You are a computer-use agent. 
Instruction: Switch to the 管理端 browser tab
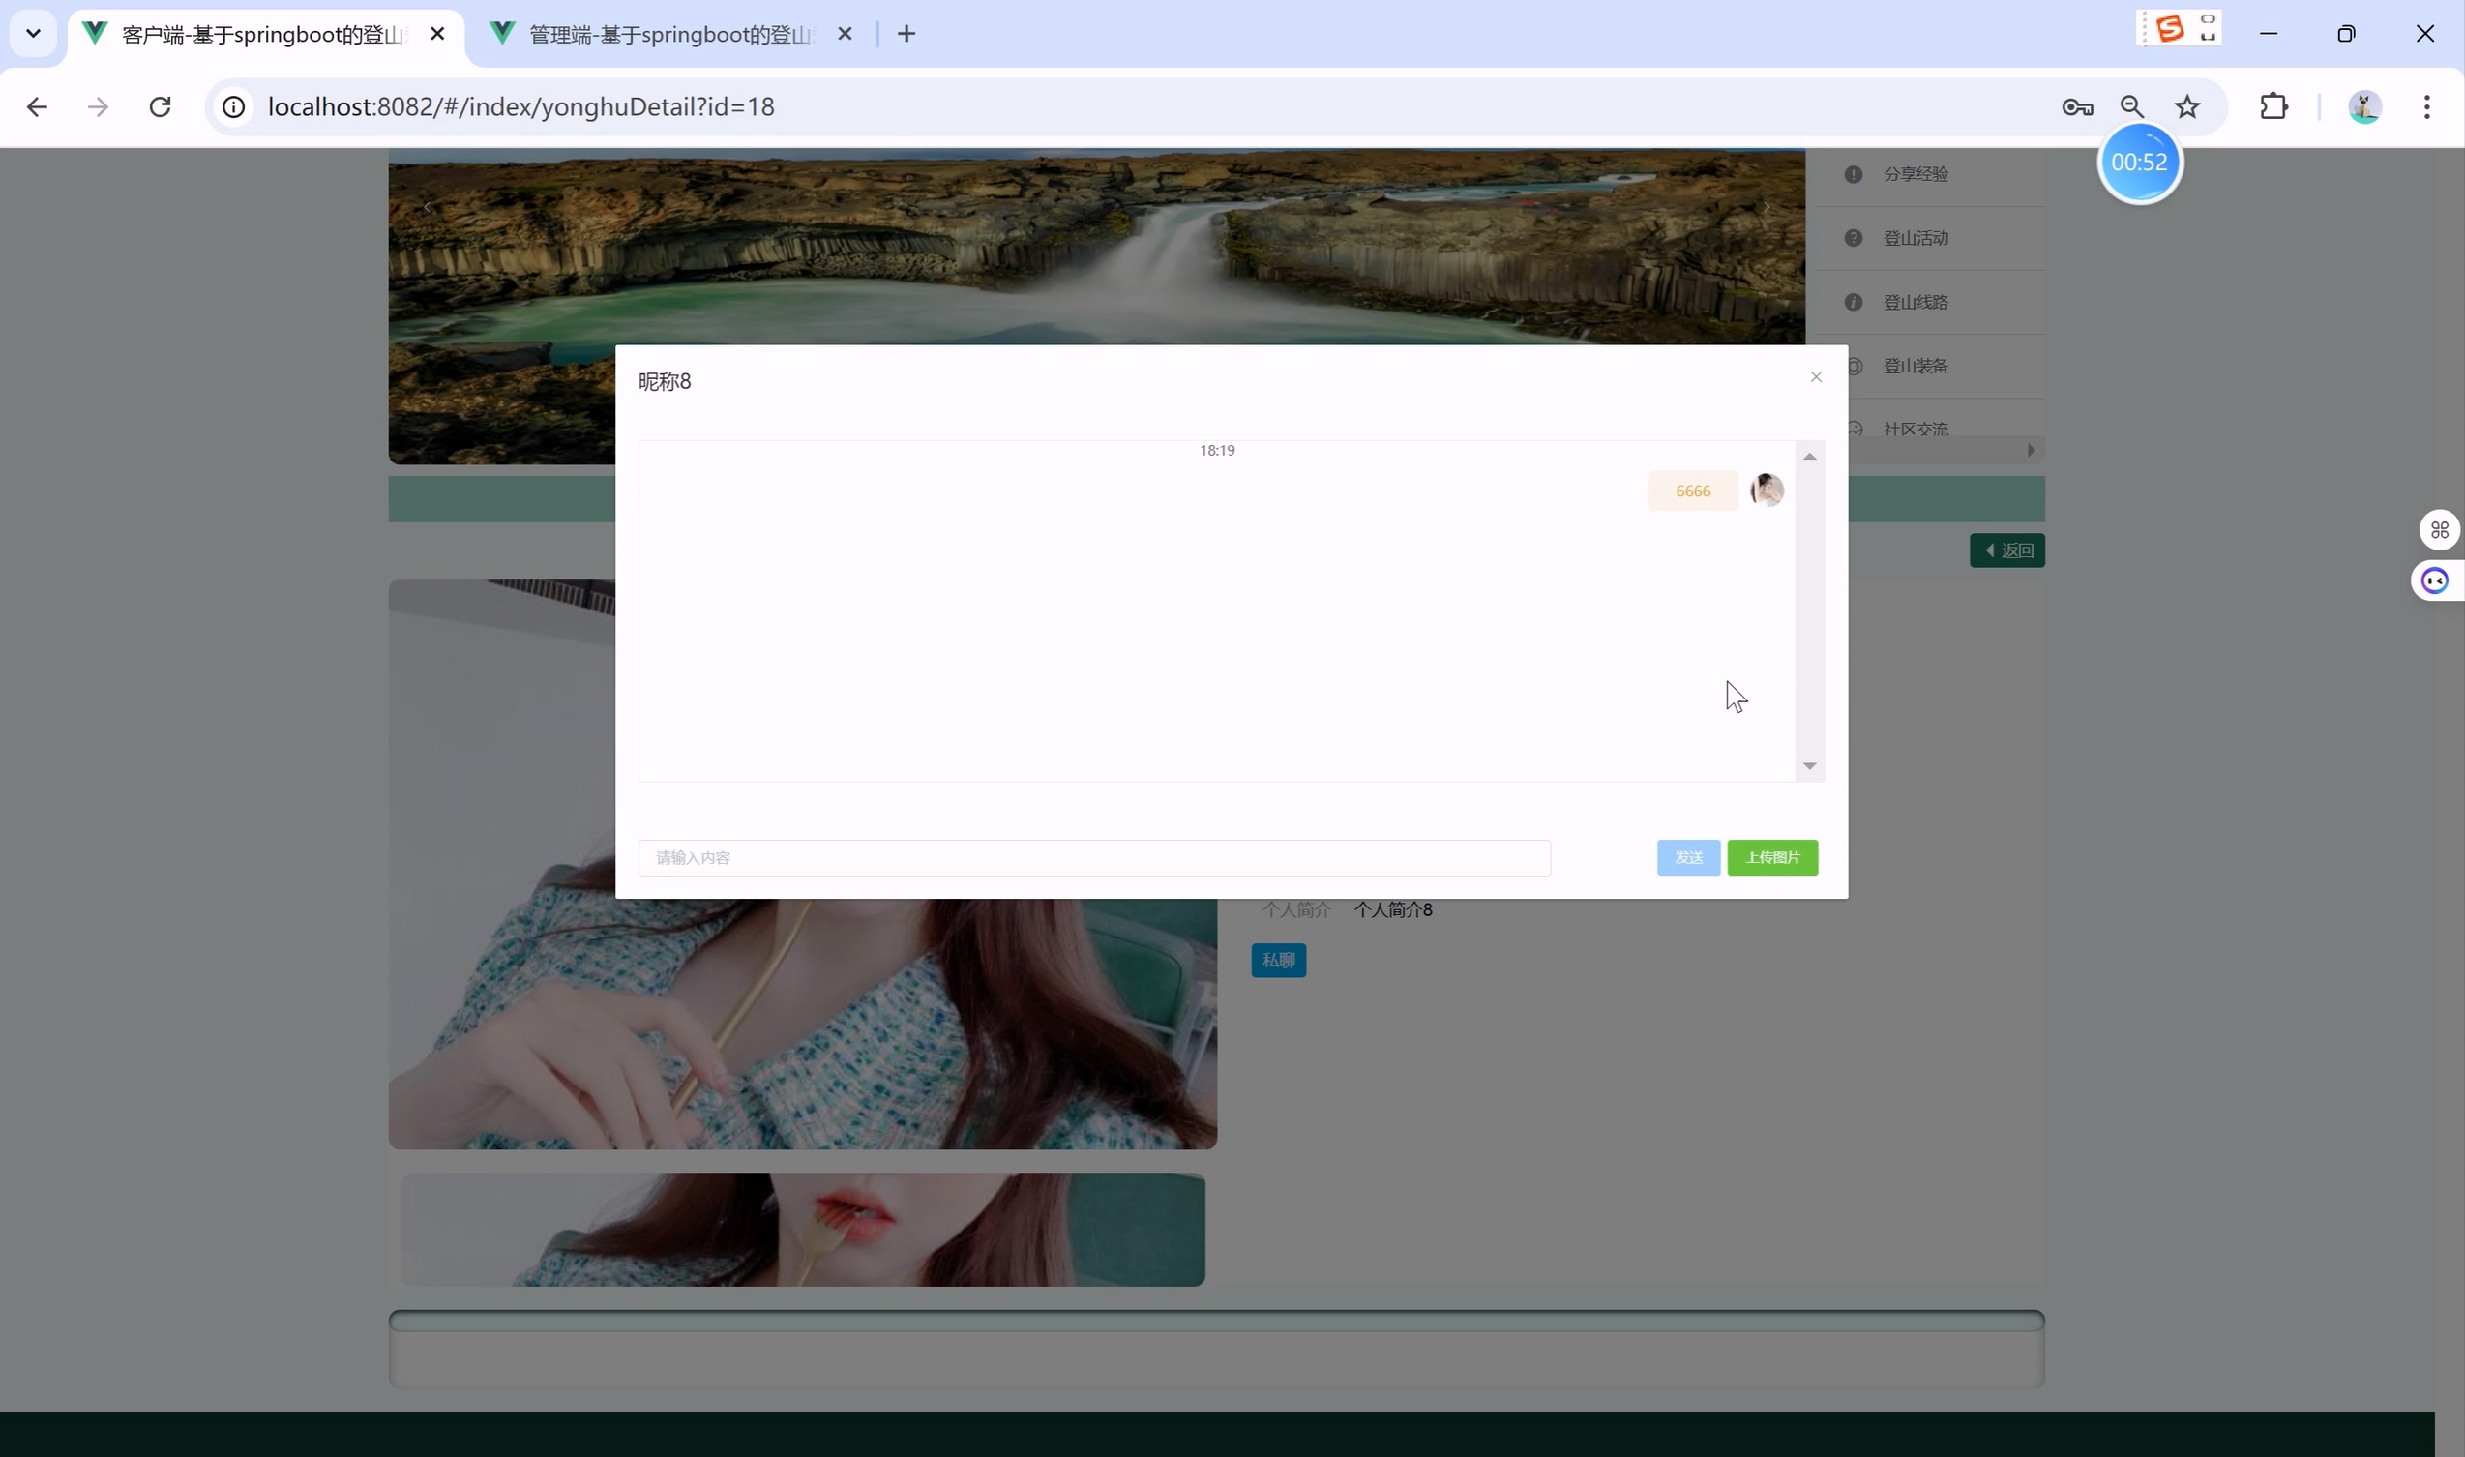670,35
